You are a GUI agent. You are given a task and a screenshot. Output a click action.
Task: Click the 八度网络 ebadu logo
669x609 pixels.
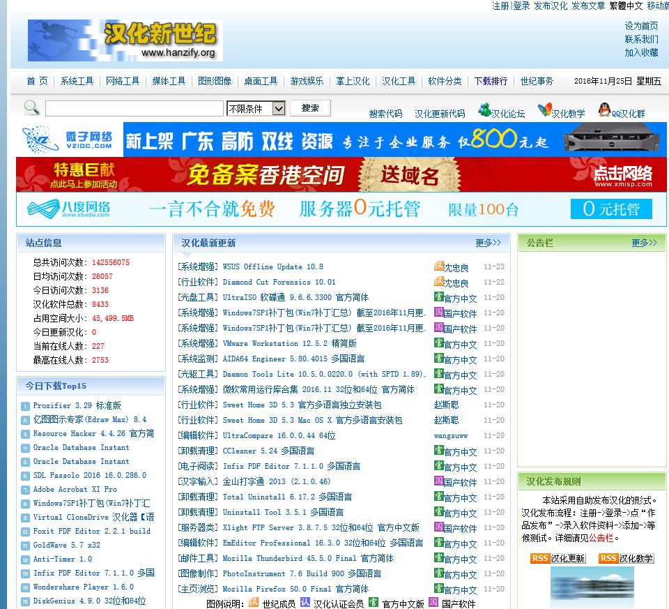(68, 209)
